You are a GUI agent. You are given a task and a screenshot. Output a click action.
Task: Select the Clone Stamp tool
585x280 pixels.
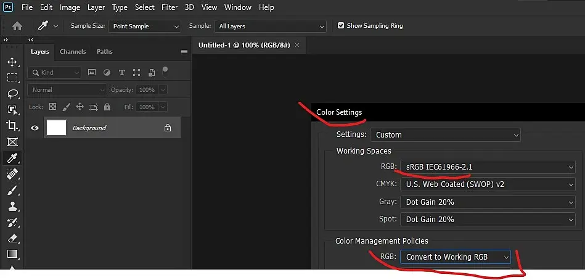click(x=12, y=207)
